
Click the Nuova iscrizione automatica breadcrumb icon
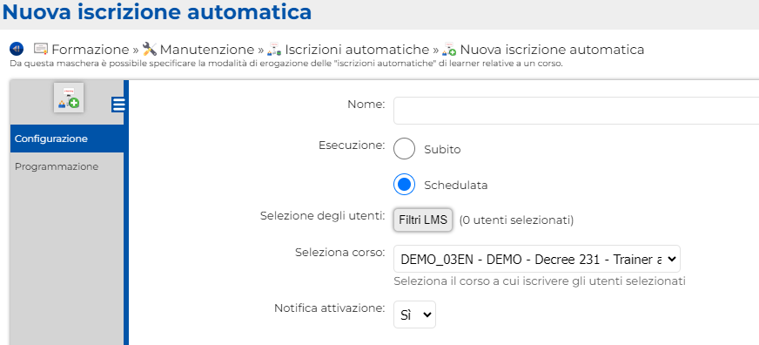(449, 49)
